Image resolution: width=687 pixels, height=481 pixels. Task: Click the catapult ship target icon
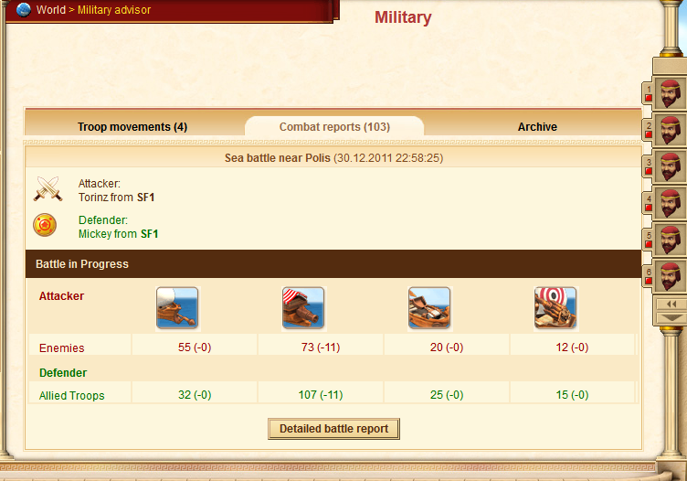point(555,308)
